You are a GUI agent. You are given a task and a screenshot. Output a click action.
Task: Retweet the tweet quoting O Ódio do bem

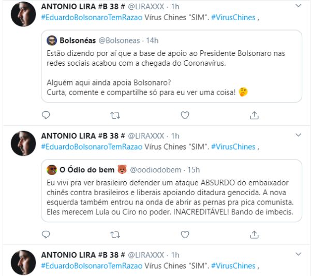coord(115,235)
